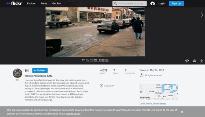
Task: Click the 7 faves count
Action: tap(116, 72)
